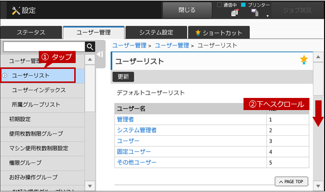The width and height of the screenshot is (325, 192).
Task: Click No. cell 1 for 管理者
Action: point(288,119)
